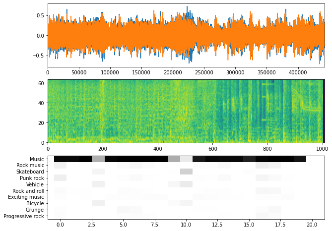
Task: Click the 300000 tick on waveform axis
Action: [235, 72]
